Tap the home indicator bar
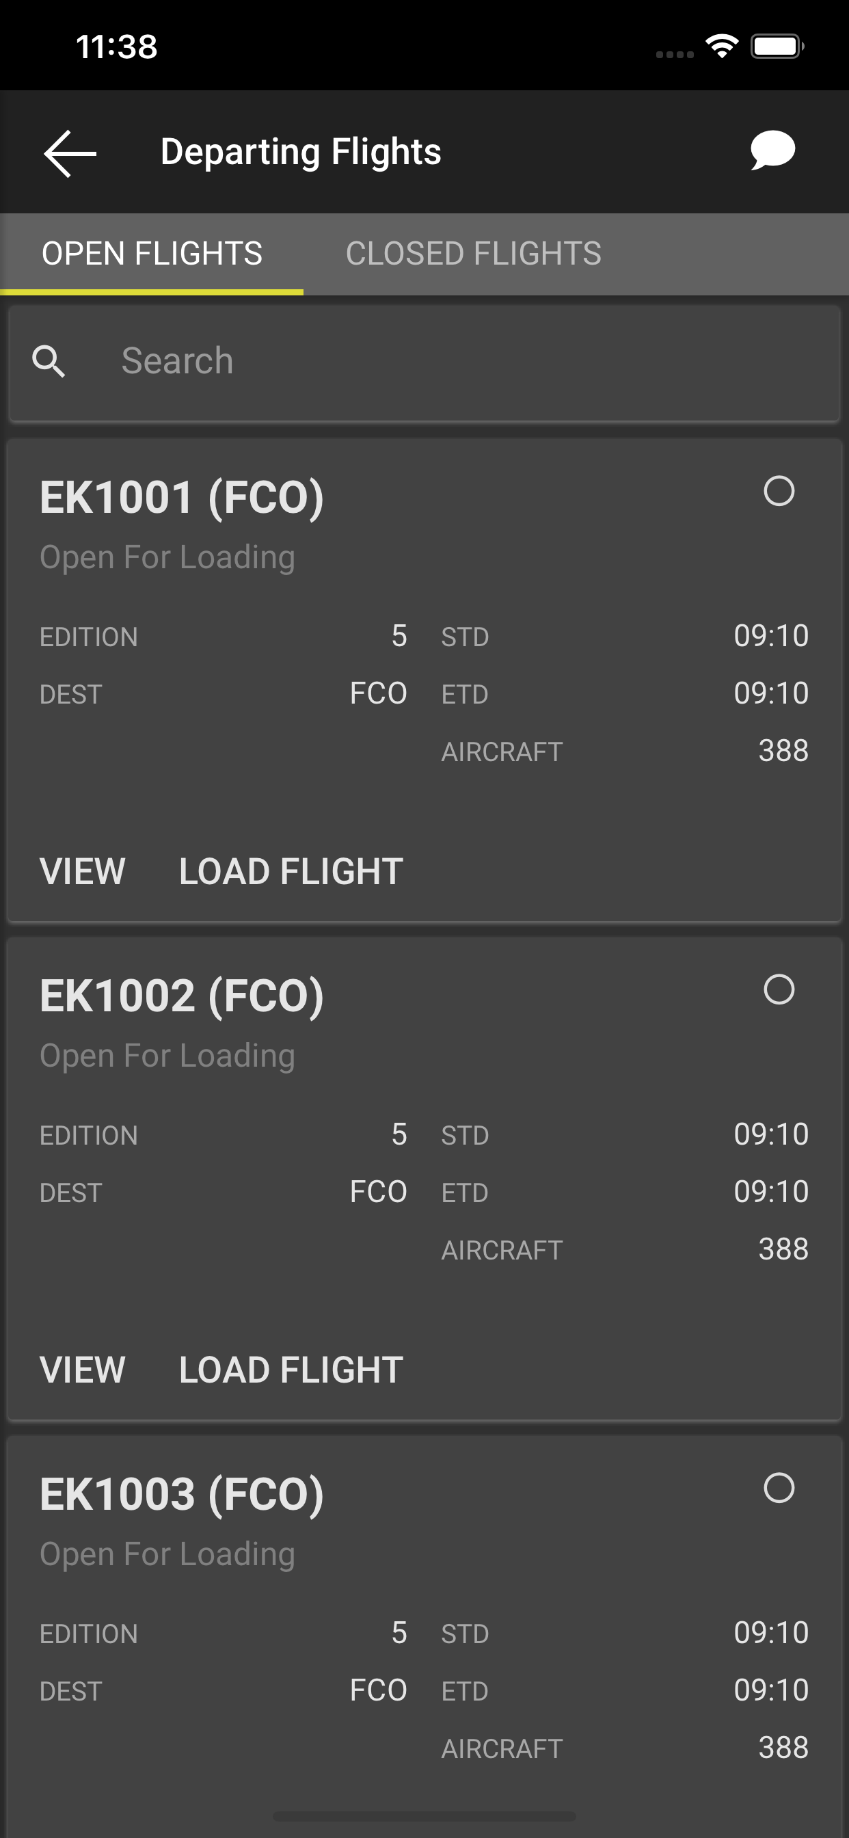849x1838 pixels. click(x=424, y=1816)
